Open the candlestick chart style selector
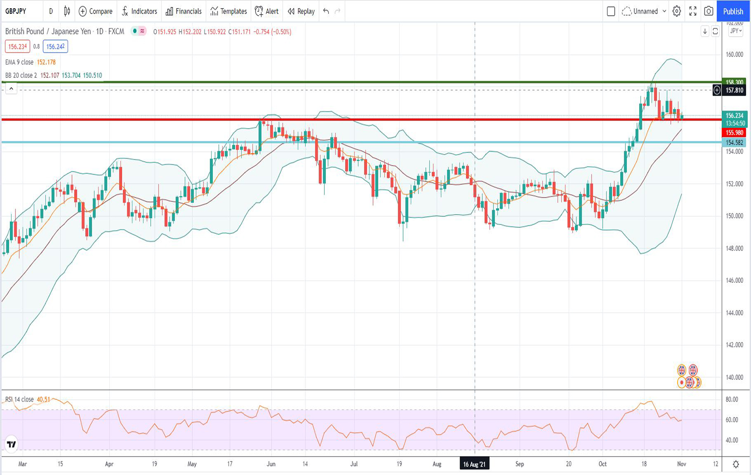 coord(67,11)
